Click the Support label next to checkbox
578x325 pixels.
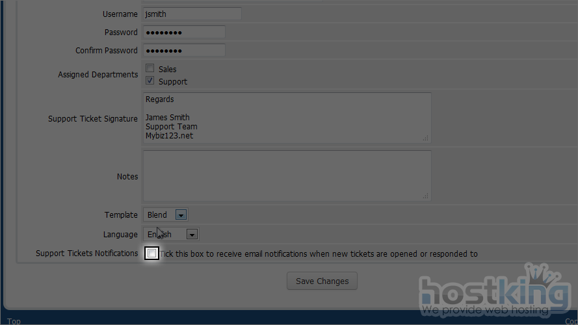click(x=173, y=82)
